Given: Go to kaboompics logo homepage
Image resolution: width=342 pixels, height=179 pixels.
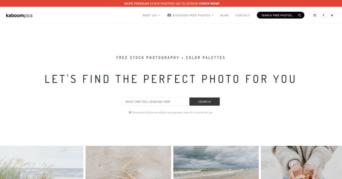Looking at the screenshot, I should click(x=19, y=15).
